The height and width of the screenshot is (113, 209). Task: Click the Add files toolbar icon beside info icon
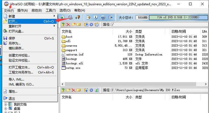pos(88,18)
